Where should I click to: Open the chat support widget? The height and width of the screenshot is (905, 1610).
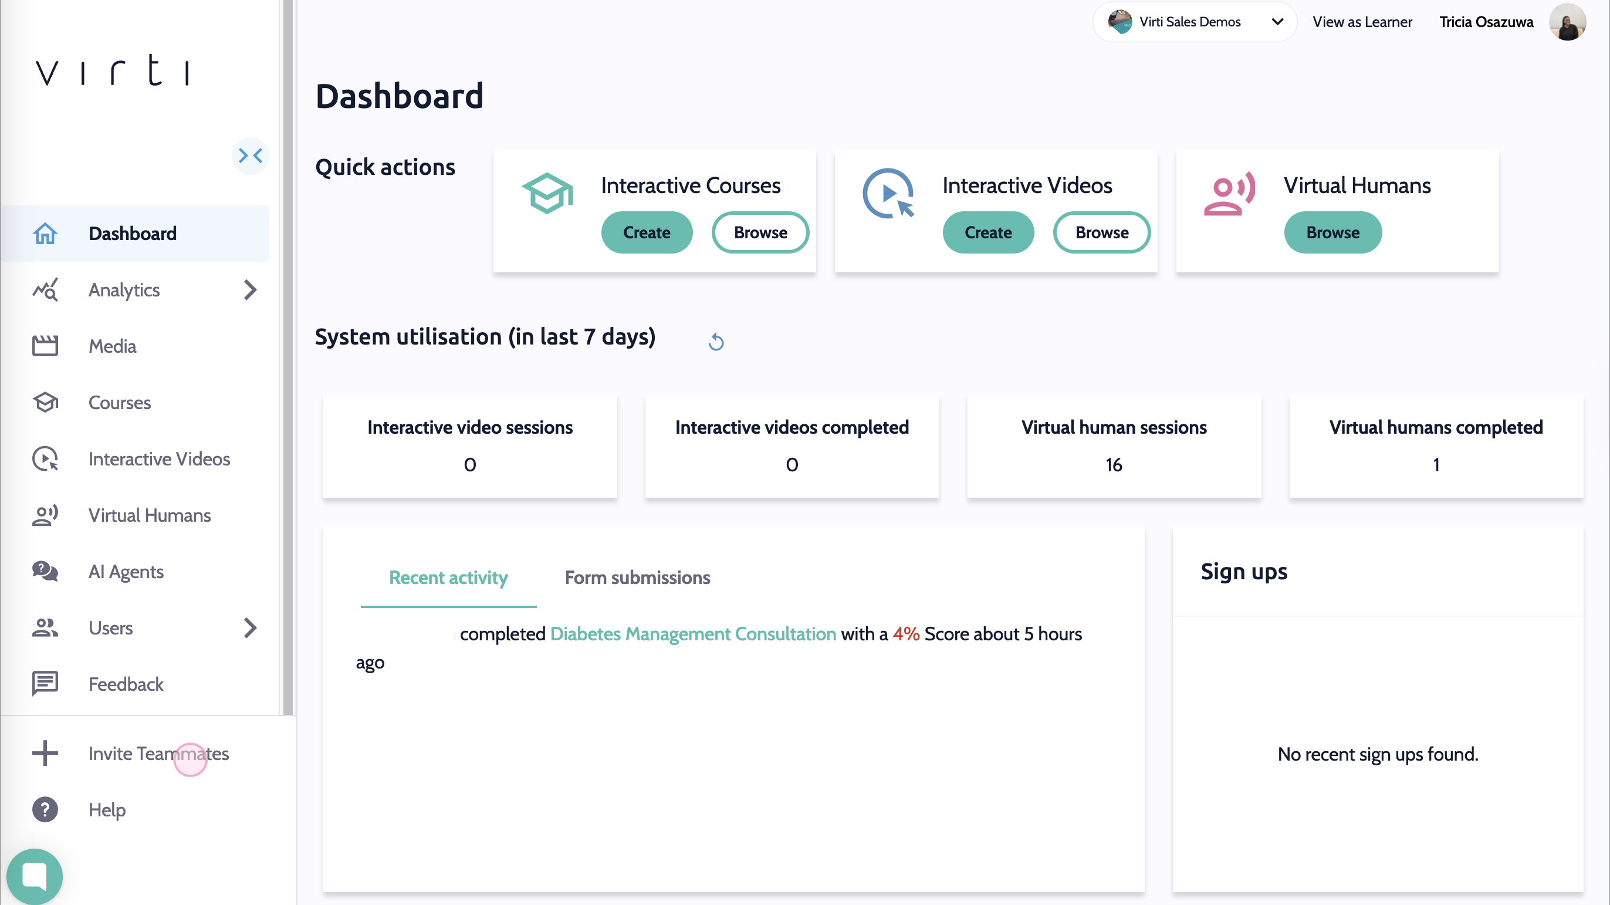[35, 876]
